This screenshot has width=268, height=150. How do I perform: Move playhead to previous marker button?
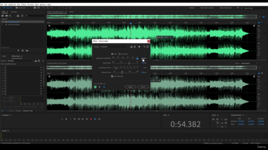(75, 119)
